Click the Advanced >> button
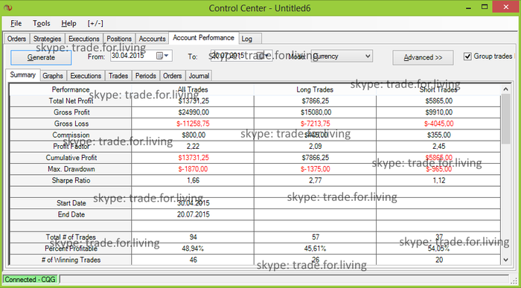Viewport: 521px width, 288px height. click(x=423, y=57)
